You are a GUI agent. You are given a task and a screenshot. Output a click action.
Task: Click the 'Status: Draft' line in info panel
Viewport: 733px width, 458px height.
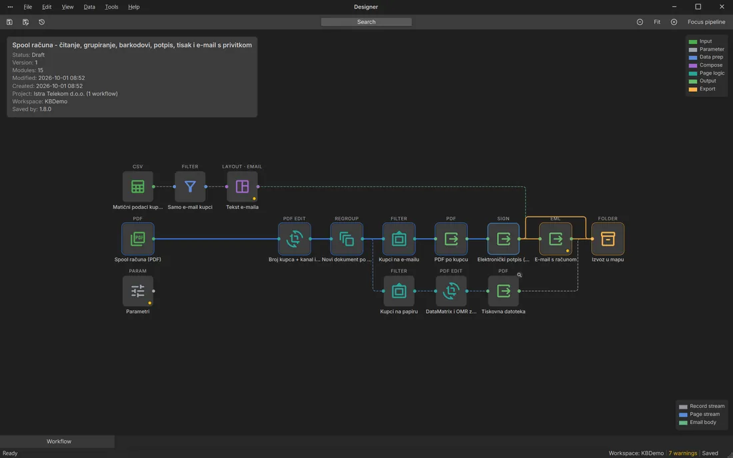29,55
